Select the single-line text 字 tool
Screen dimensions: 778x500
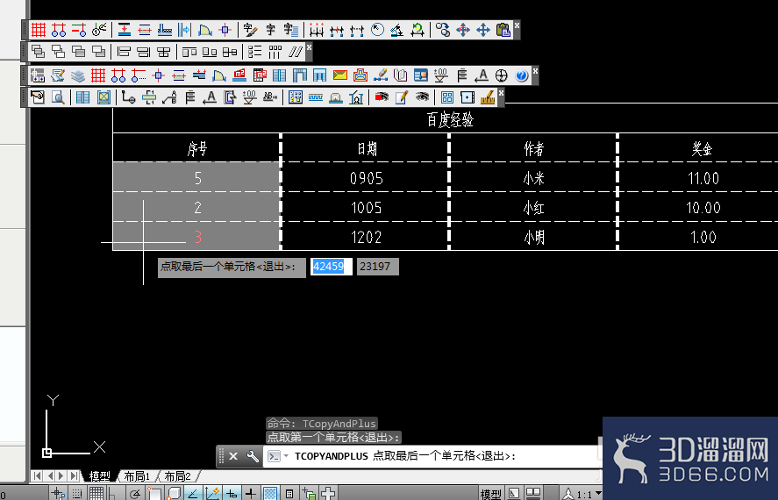(x=270, y=30)
